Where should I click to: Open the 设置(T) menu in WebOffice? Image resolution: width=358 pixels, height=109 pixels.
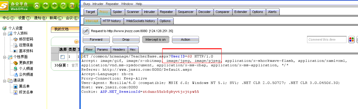pos(24,18)
